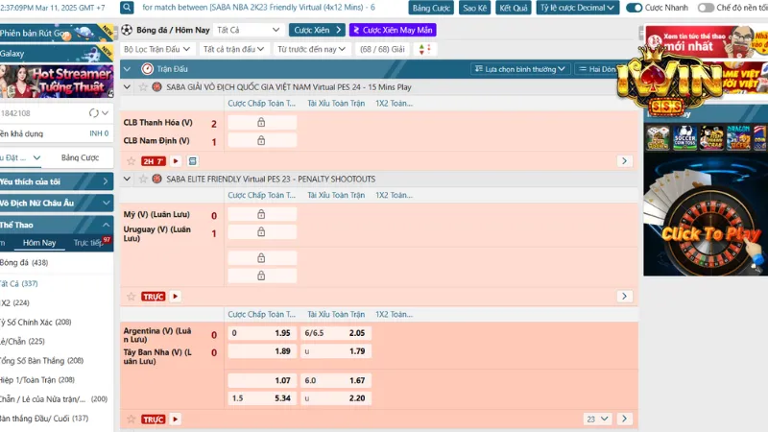Click the Sao Kê button
This screenshot has height=432, width=768.
tap(475, 8)
